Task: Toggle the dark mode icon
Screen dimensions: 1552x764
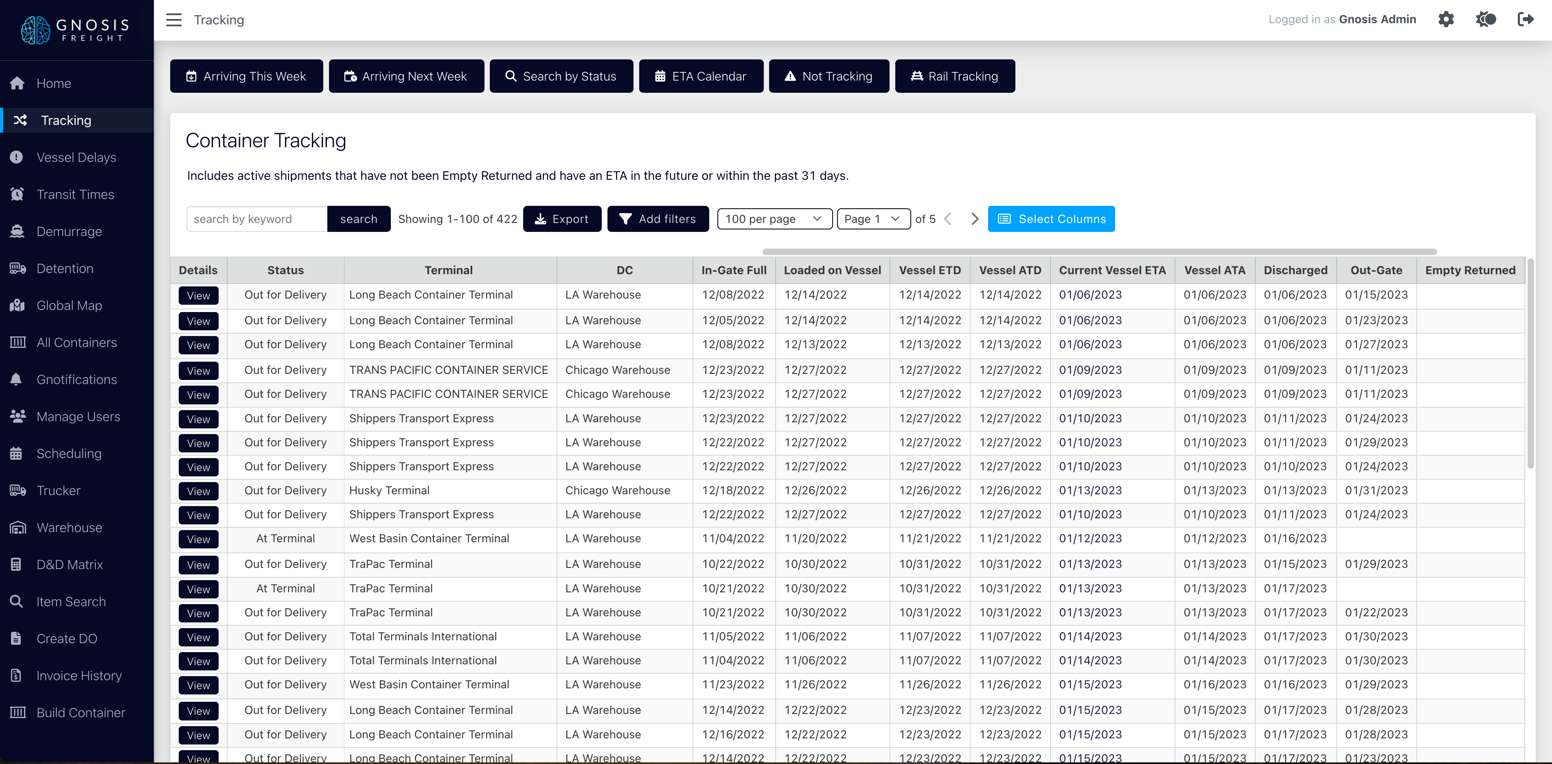Action: (1485, 19)
